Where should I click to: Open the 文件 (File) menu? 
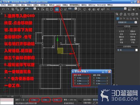3,5
